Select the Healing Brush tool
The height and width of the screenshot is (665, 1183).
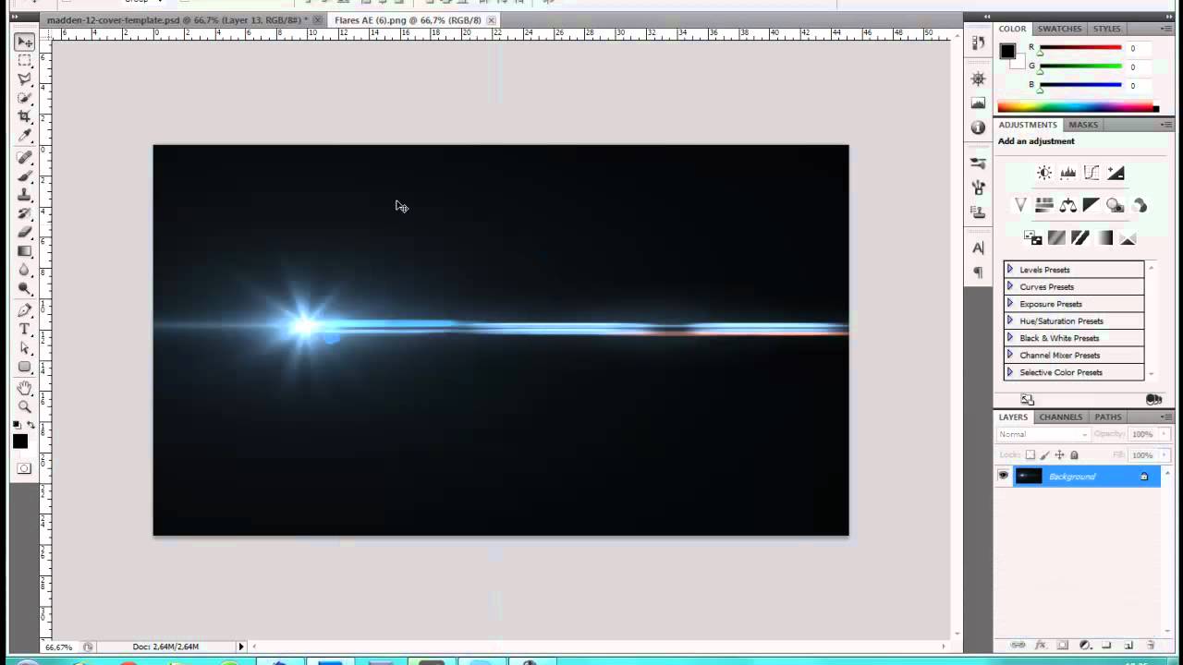tap(25, 158)
